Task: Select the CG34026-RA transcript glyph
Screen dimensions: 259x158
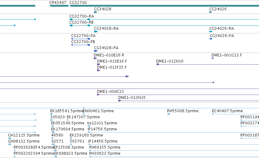Action: click(211, 32)
